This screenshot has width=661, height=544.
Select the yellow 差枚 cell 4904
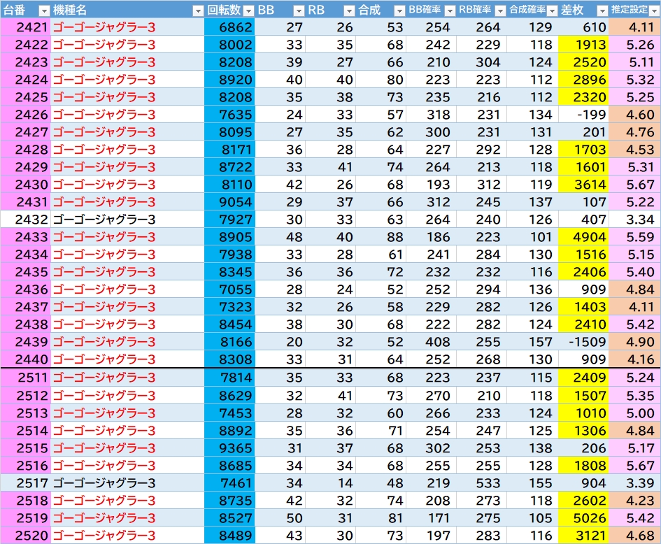point(583,237)
